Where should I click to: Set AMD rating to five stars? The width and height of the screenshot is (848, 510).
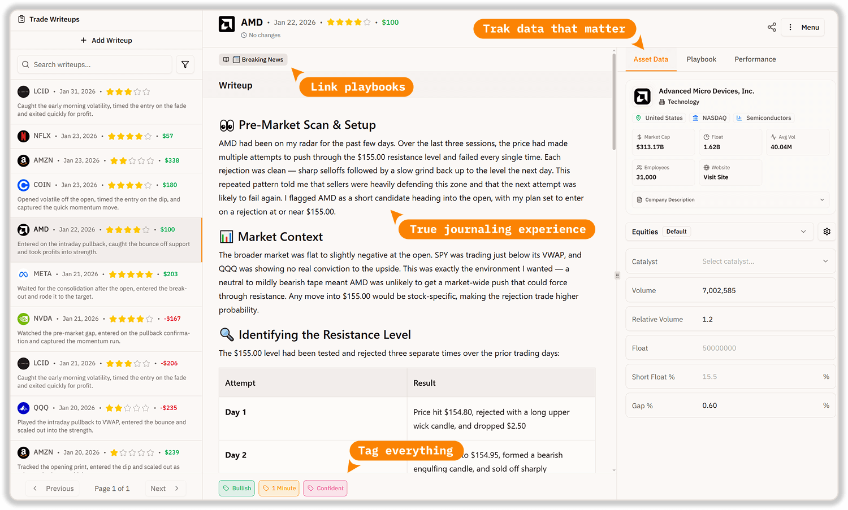367,23
